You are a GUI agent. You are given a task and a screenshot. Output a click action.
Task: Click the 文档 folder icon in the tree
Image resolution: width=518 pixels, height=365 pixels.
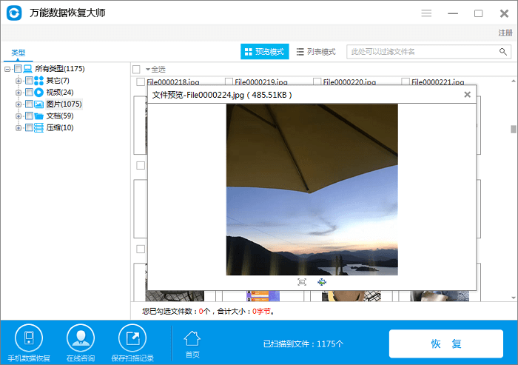[x=38, y=116]
